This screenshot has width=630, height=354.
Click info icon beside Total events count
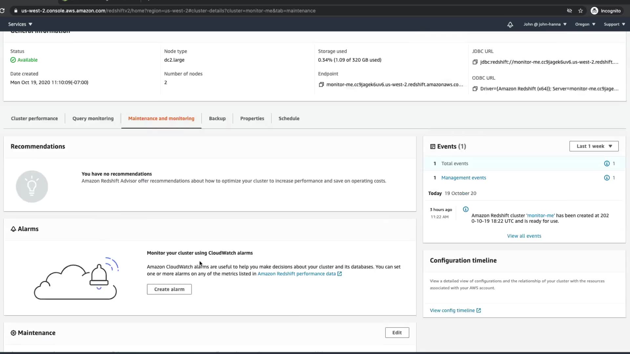[607, 164]
